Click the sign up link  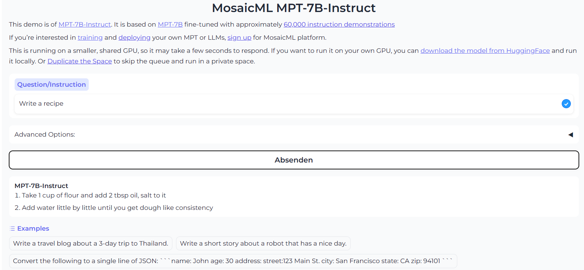(239, 38)
